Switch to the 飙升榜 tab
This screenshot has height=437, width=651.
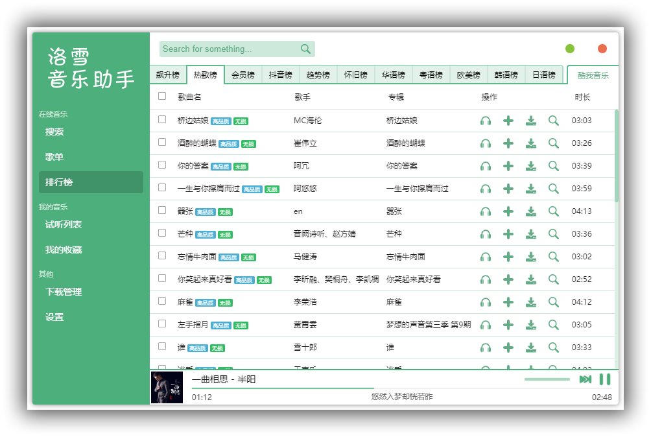tap(168, 75)
